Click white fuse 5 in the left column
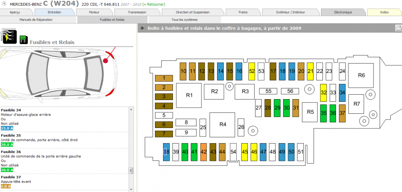The image size is (402, 192). [164, 116]
